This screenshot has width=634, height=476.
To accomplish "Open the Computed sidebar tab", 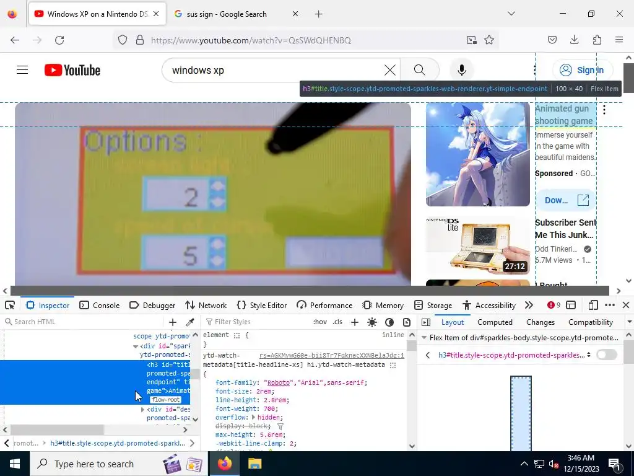I will click(x=495, y=322).
